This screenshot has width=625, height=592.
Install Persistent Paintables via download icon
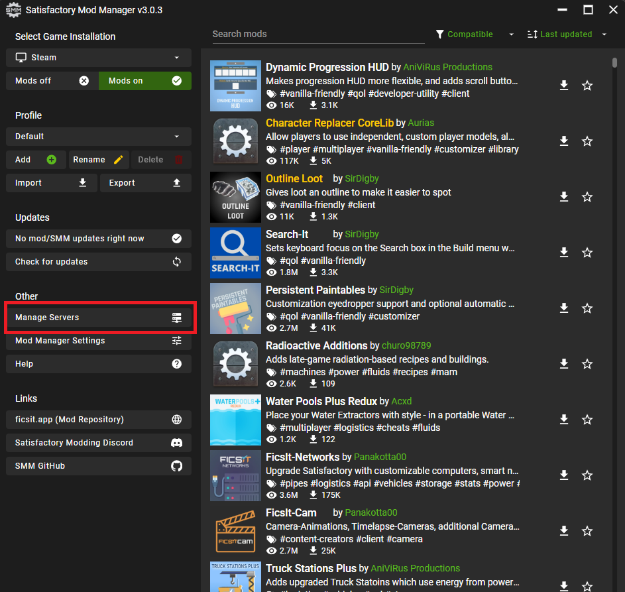click(563, 308)
